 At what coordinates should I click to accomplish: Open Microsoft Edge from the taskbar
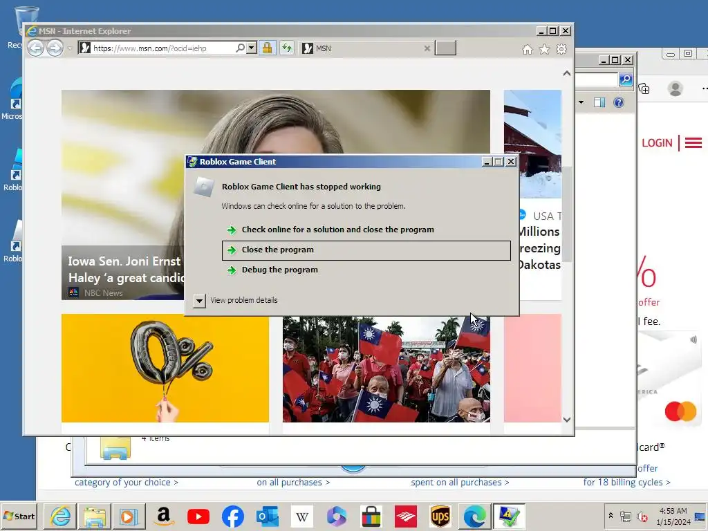click(x=474, y=516)
